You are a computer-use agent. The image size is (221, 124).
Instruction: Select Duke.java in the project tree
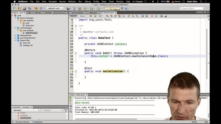30,25
